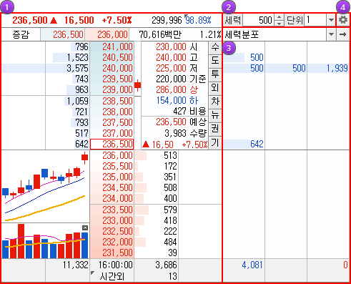Select the 권 side tab
This screenshot has height=284, width=351.
[215, 129]
